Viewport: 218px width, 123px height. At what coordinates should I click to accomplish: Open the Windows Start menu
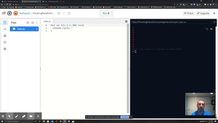[x=2, y=121]
